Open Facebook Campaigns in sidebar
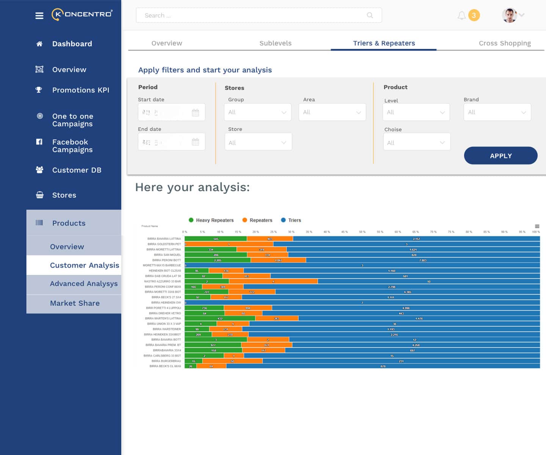Screen dimensions: 546x455 (x=72, y=146)
